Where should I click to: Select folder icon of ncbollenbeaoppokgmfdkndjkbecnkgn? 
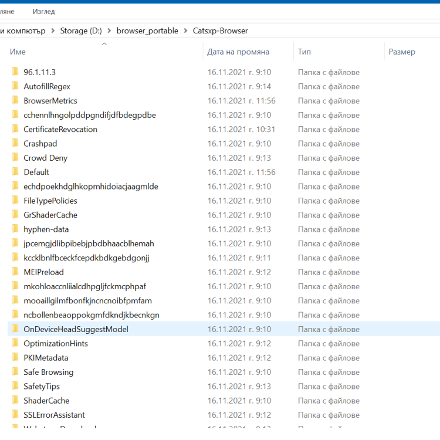coord(15,315)
